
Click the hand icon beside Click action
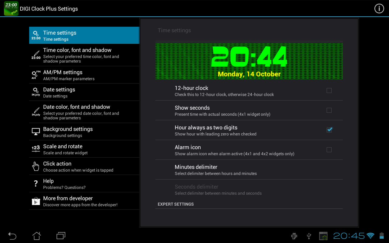36,166
